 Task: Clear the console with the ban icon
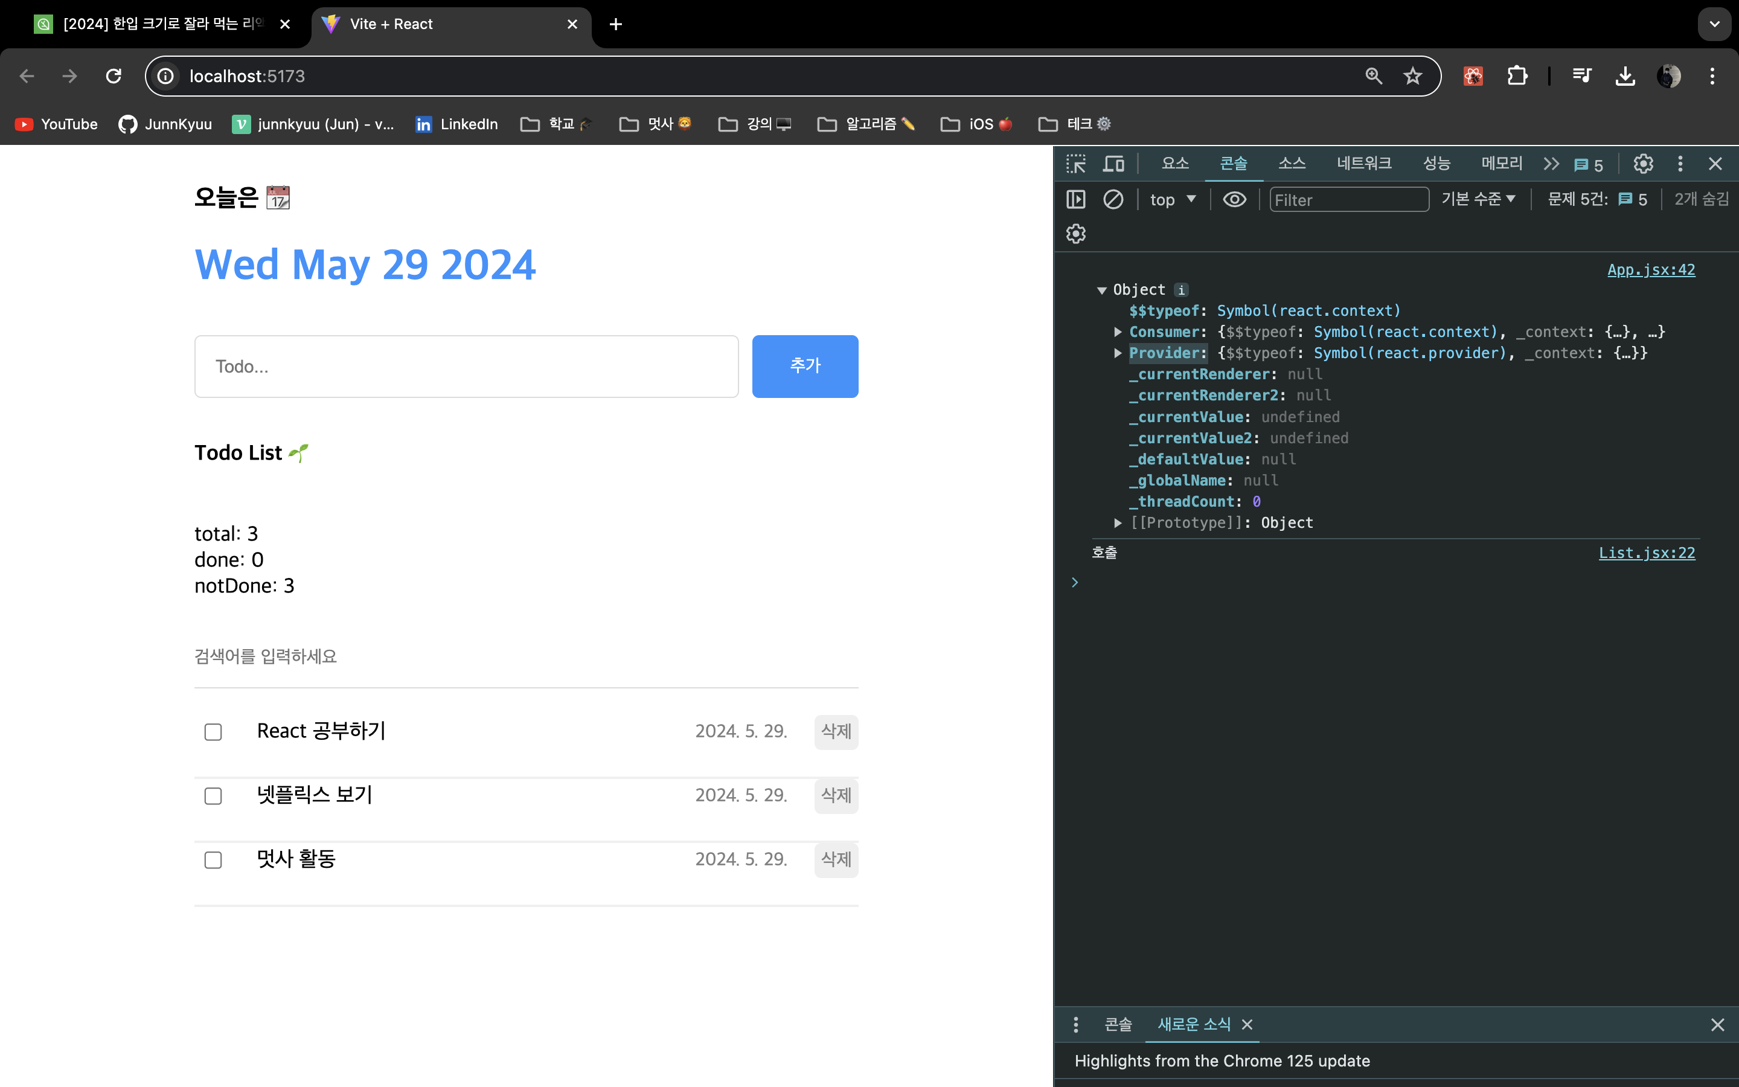[x=1113, y=199]
